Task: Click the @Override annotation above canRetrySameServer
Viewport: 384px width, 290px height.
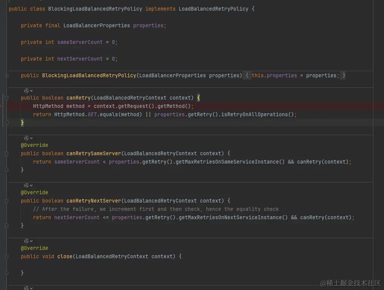Action: (x=34, y=145)
